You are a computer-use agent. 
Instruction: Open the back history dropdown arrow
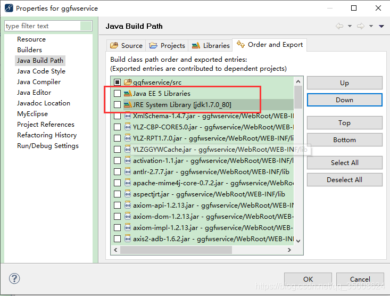point(350,26)
